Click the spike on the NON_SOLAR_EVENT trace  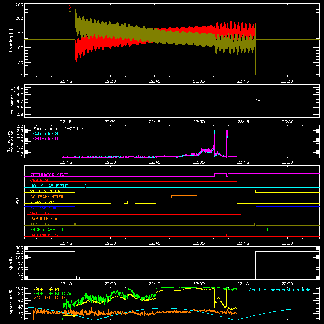click(x=86, y=186)
